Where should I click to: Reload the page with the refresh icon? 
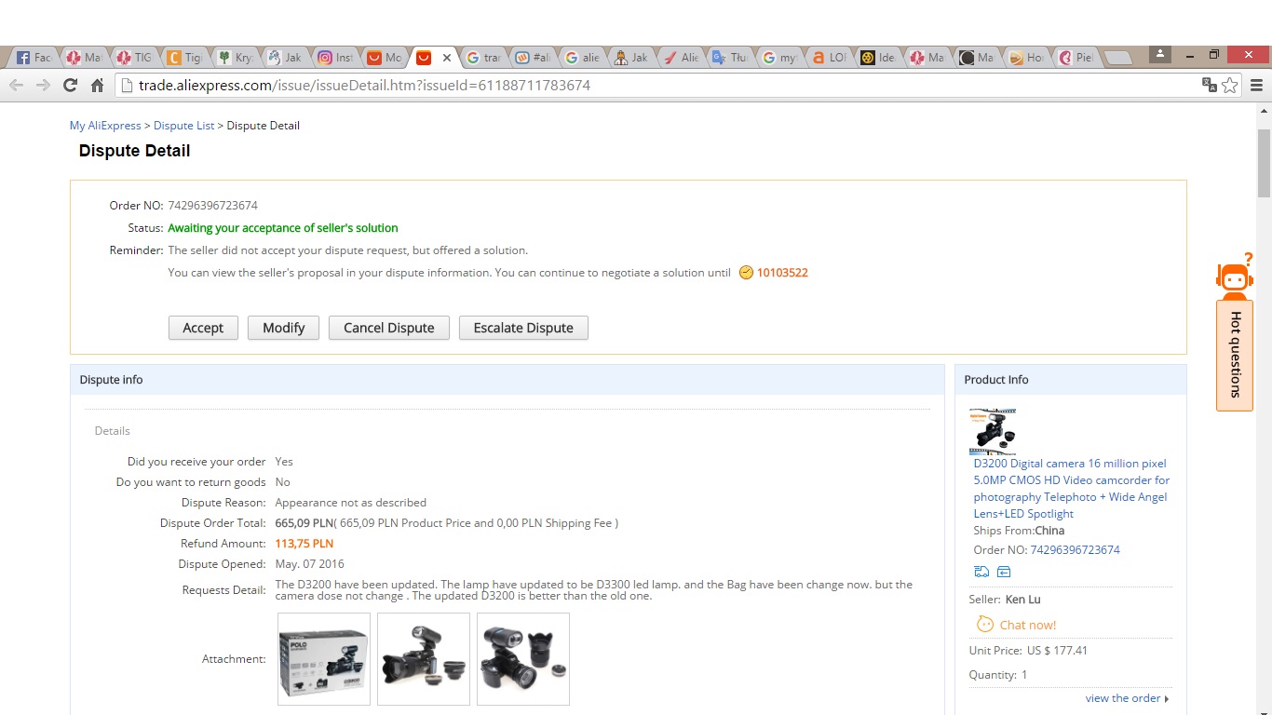70,86
